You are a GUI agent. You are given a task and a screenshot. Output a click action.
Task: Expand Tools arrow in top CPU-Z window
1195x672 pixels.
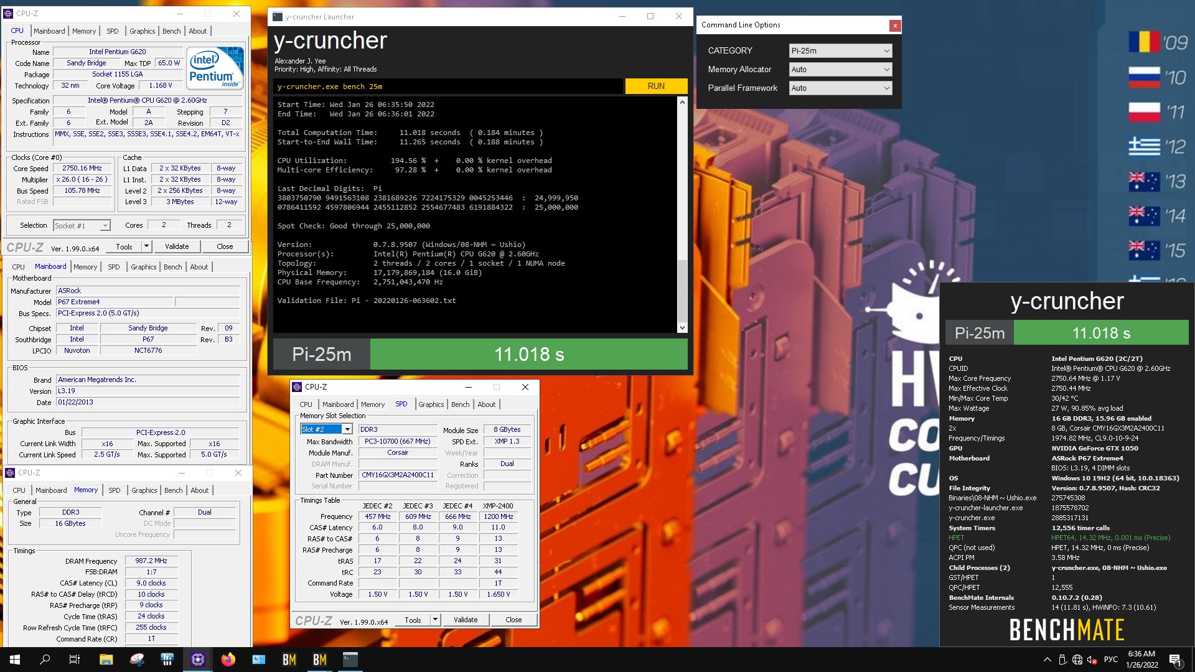[x=146, y=246]
